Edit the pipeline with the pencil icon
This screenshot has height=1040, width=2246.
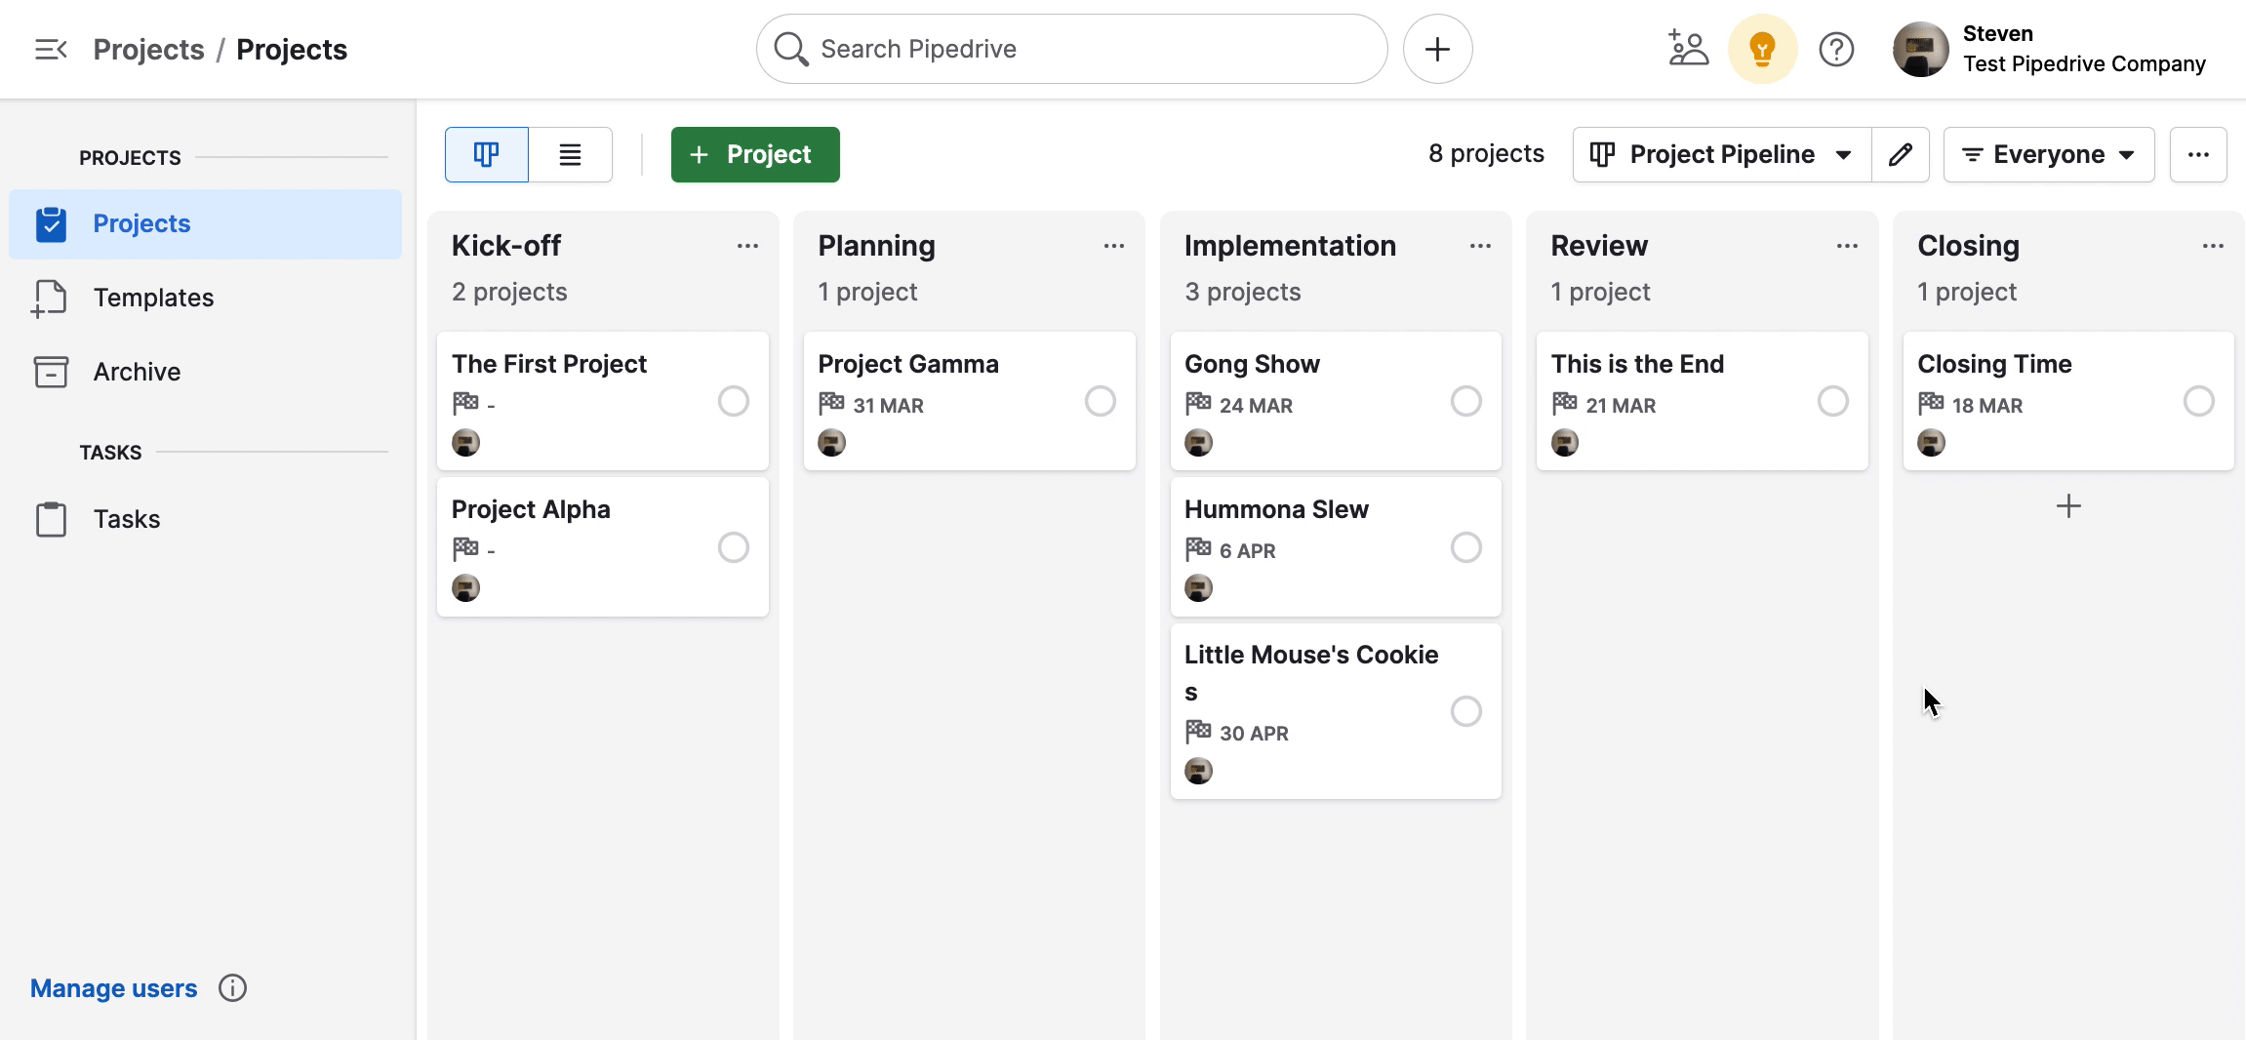point(1901,153)
